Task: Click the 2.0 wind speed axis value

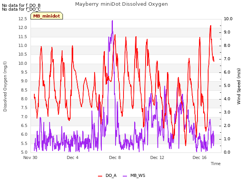Action: click(x=227, y=126)
